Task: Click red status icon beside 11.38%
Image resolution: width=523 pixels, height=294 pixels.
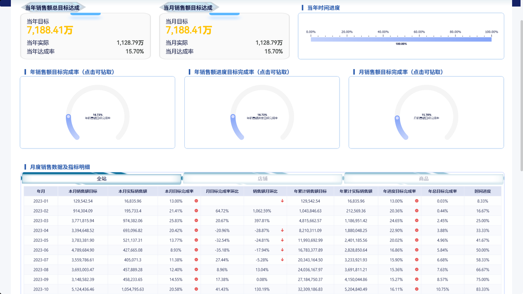Action: coord(196,260)
